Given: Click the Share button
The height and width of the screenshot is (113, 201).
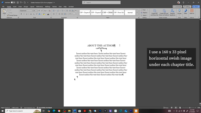Looking at the screenshot, I should [196, 7].
